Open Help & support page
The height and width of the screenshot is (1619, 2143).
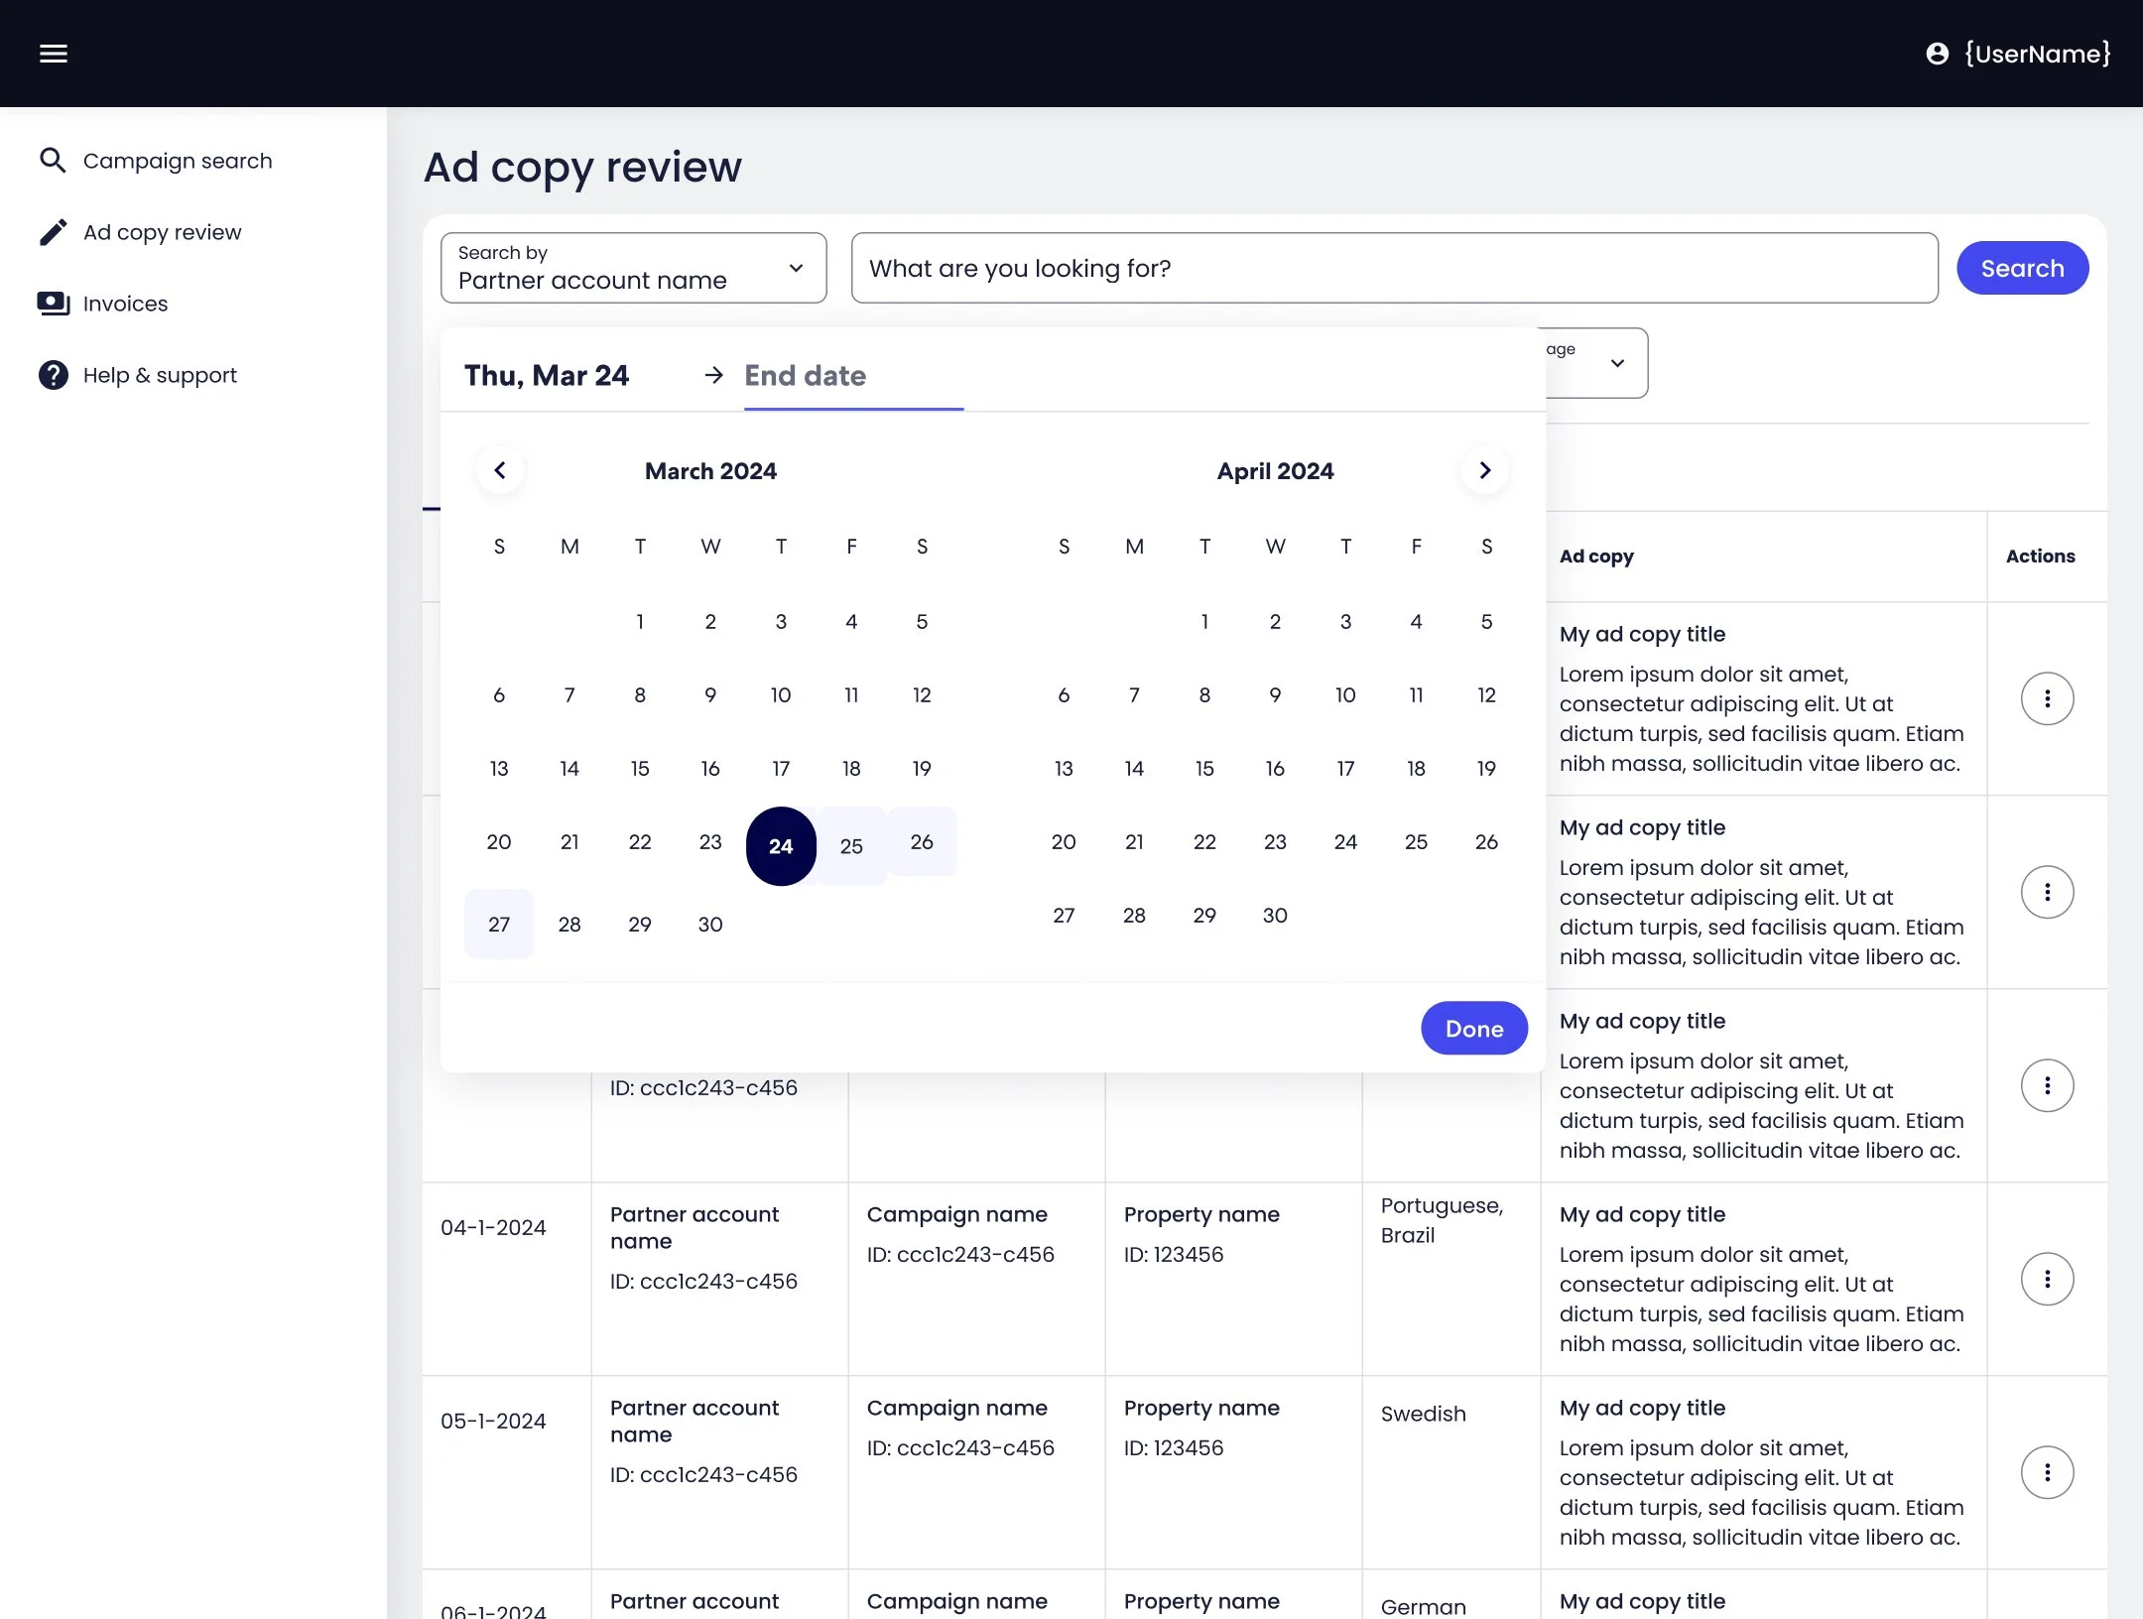point(160,375)
